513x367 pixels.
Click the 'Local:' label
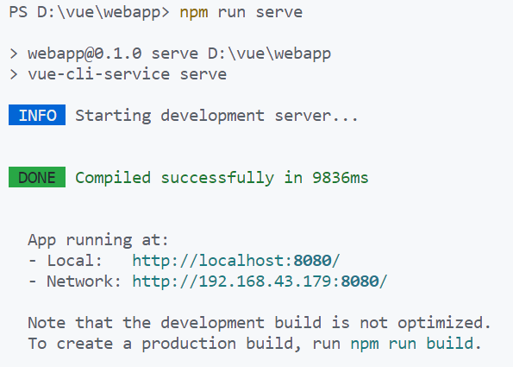point(75,261)
